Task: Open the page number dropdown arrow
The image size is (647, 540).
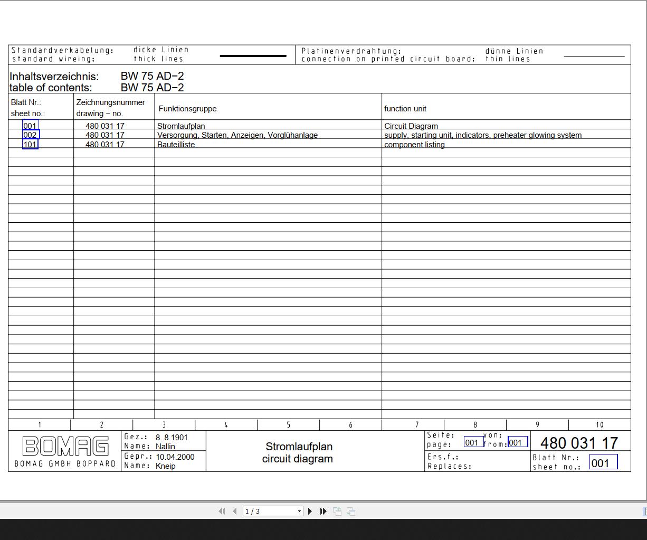Action: (x=300, y=511)
